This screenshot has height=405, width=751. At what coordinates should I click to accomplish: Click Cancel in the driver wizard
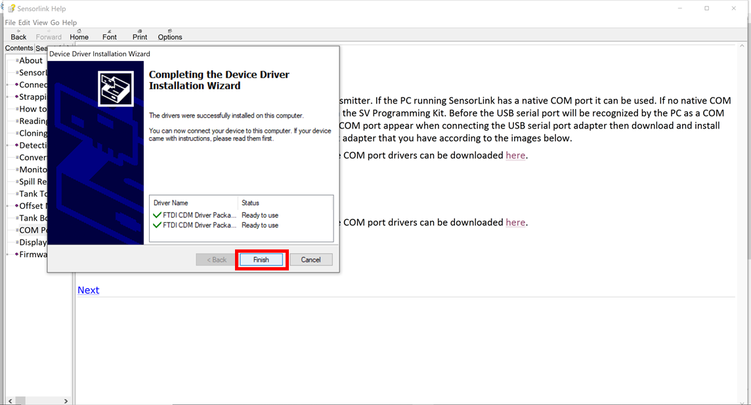pos(311,259)
